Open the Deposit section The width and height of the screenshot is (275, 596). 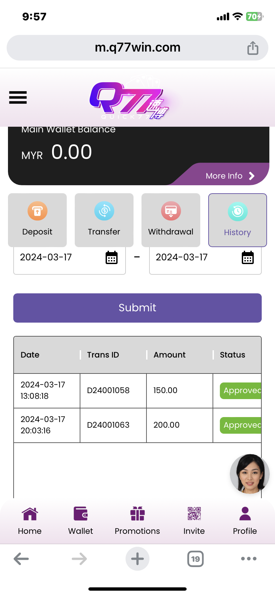coord(37,220)
